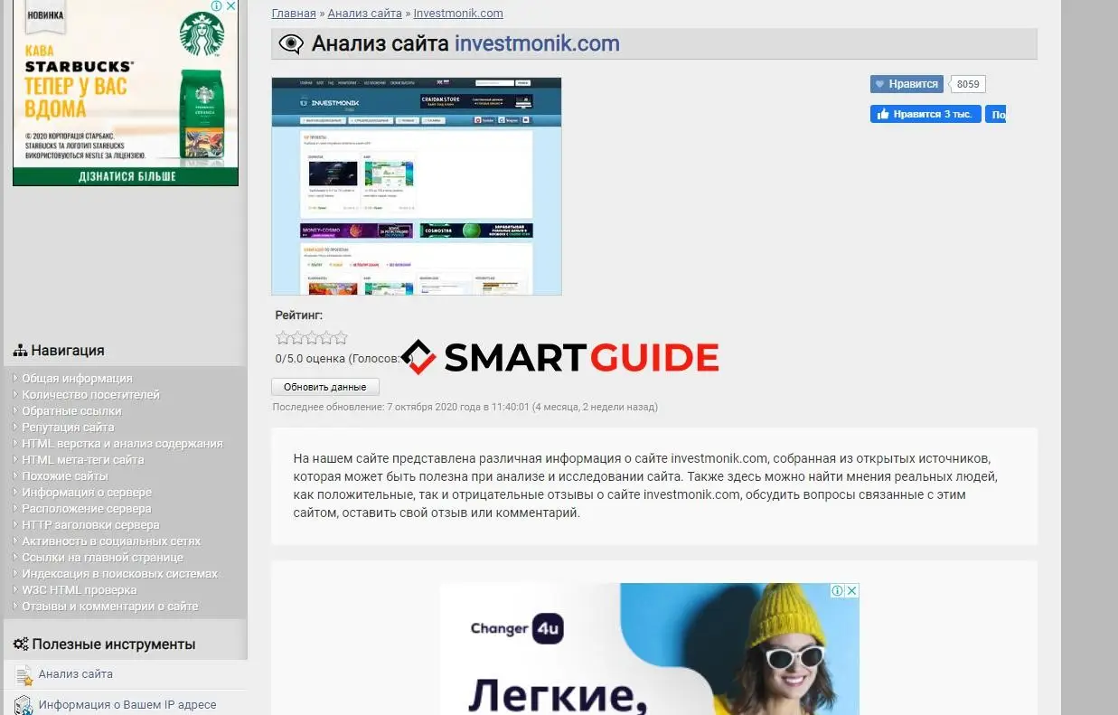Open Отзывы и комментарии о сайте
This screenshot has width=1118, height=715.
point(110,607)
